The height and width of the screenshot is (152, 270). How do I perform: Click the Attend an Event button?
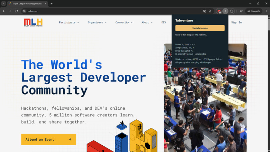tap(49, 139)
